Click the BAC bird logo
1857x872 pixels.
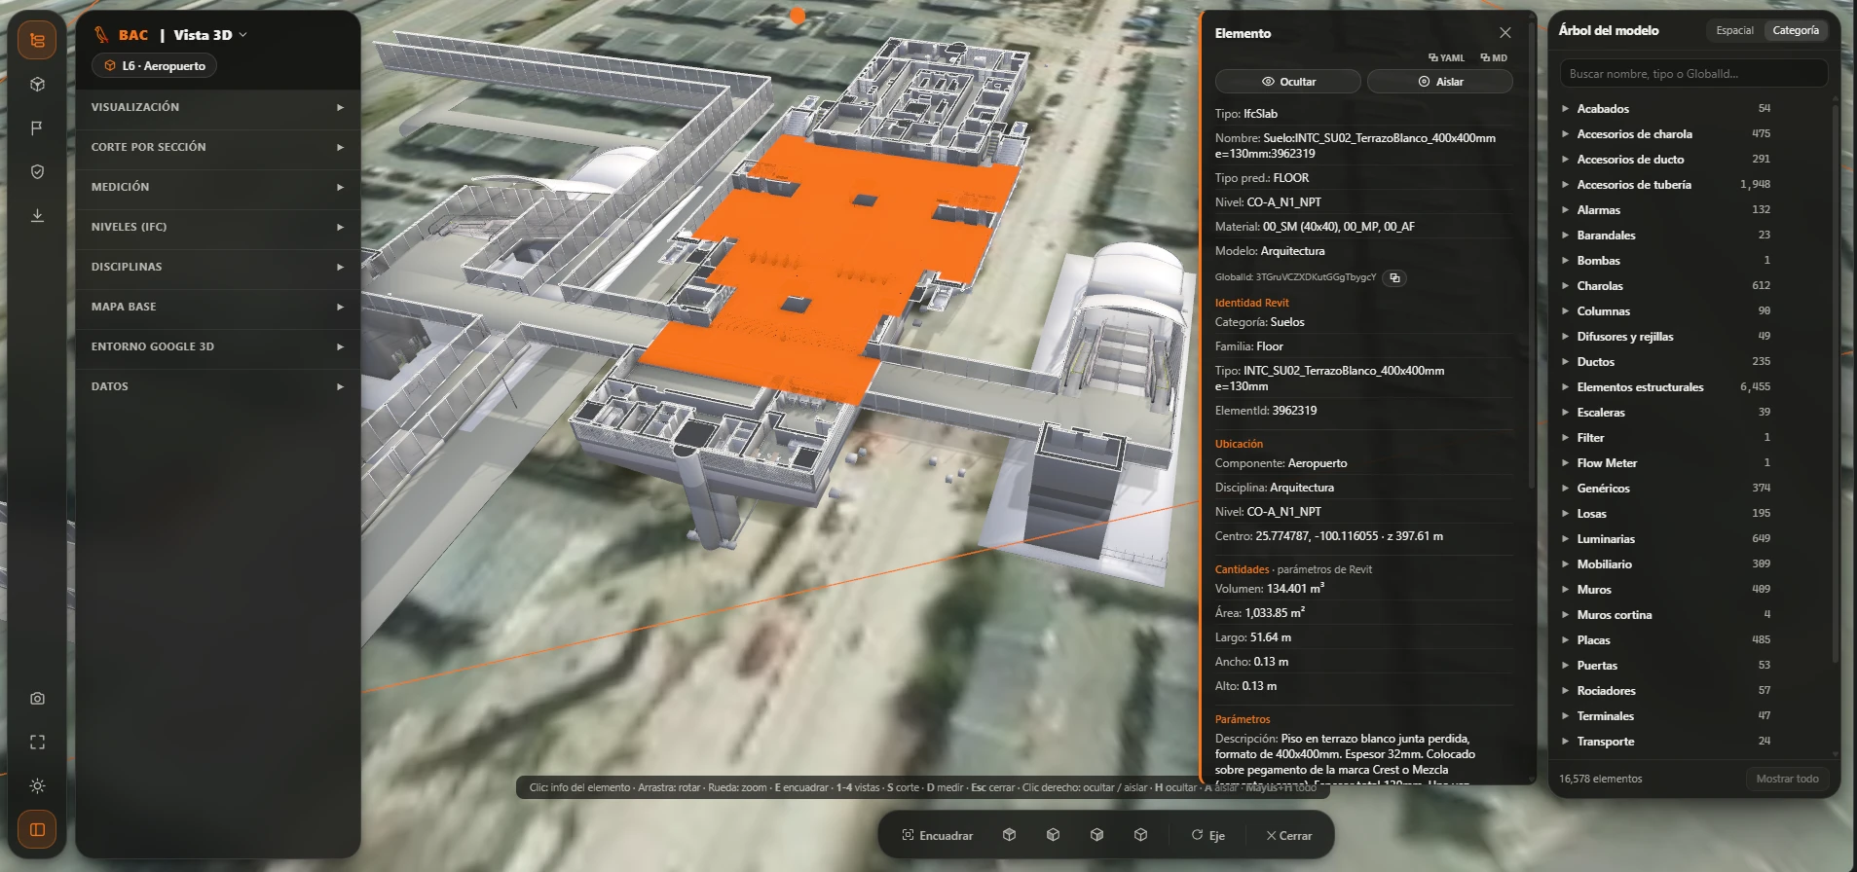click(x=101, y=35)
